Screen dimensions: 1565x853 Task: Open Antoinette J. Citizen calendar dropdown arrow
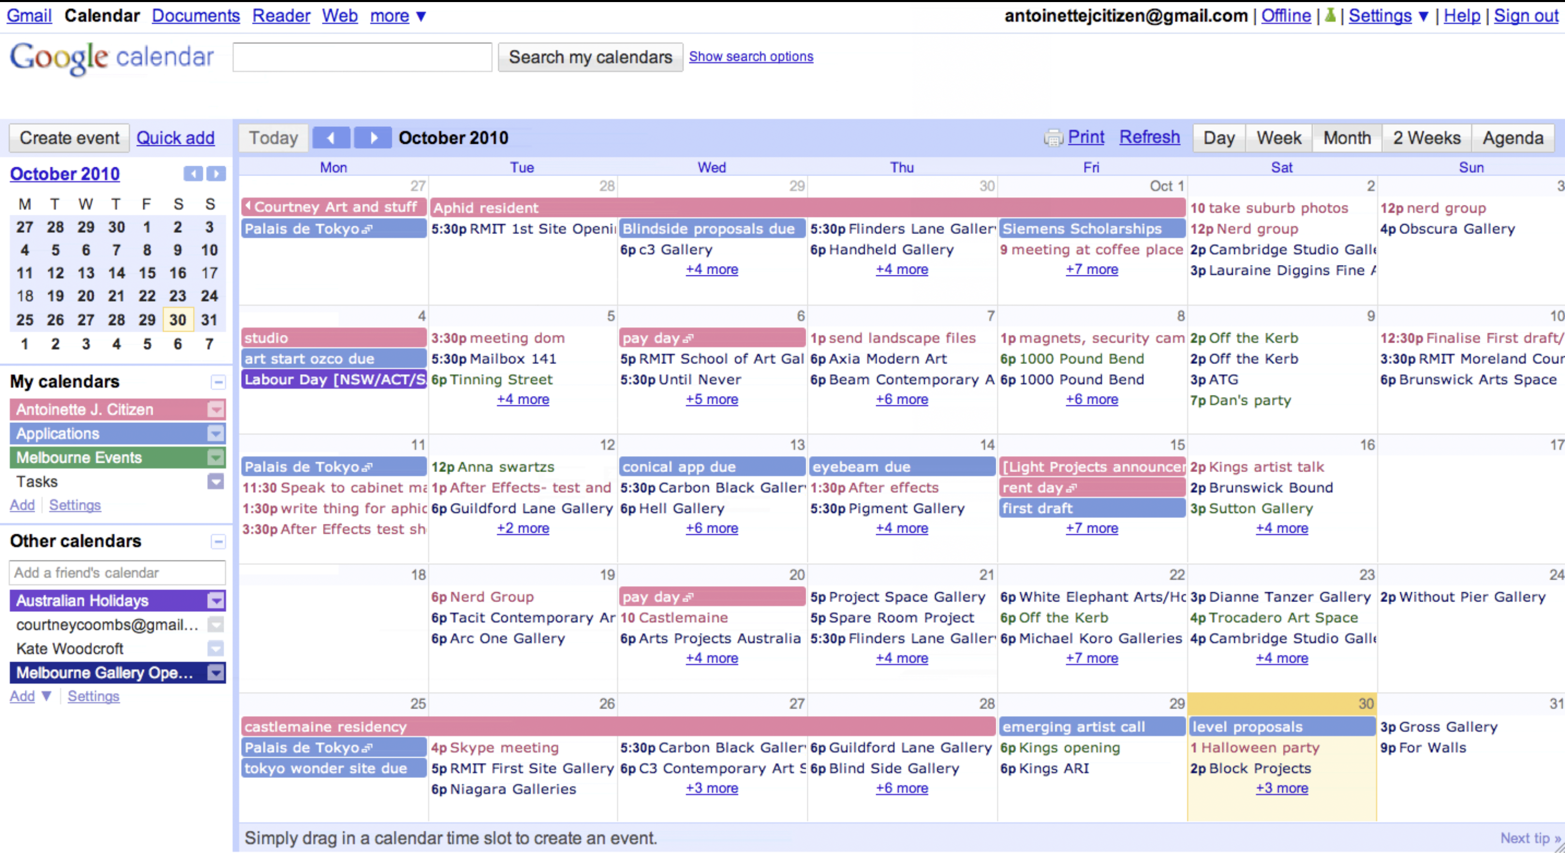tap(216, 409)
